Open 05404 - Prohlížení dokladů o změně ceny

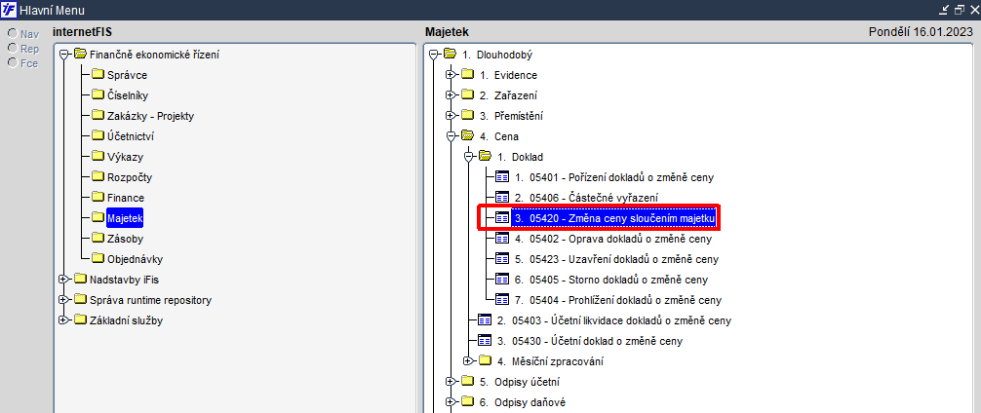pyautogui.click(x=618, y=300)
